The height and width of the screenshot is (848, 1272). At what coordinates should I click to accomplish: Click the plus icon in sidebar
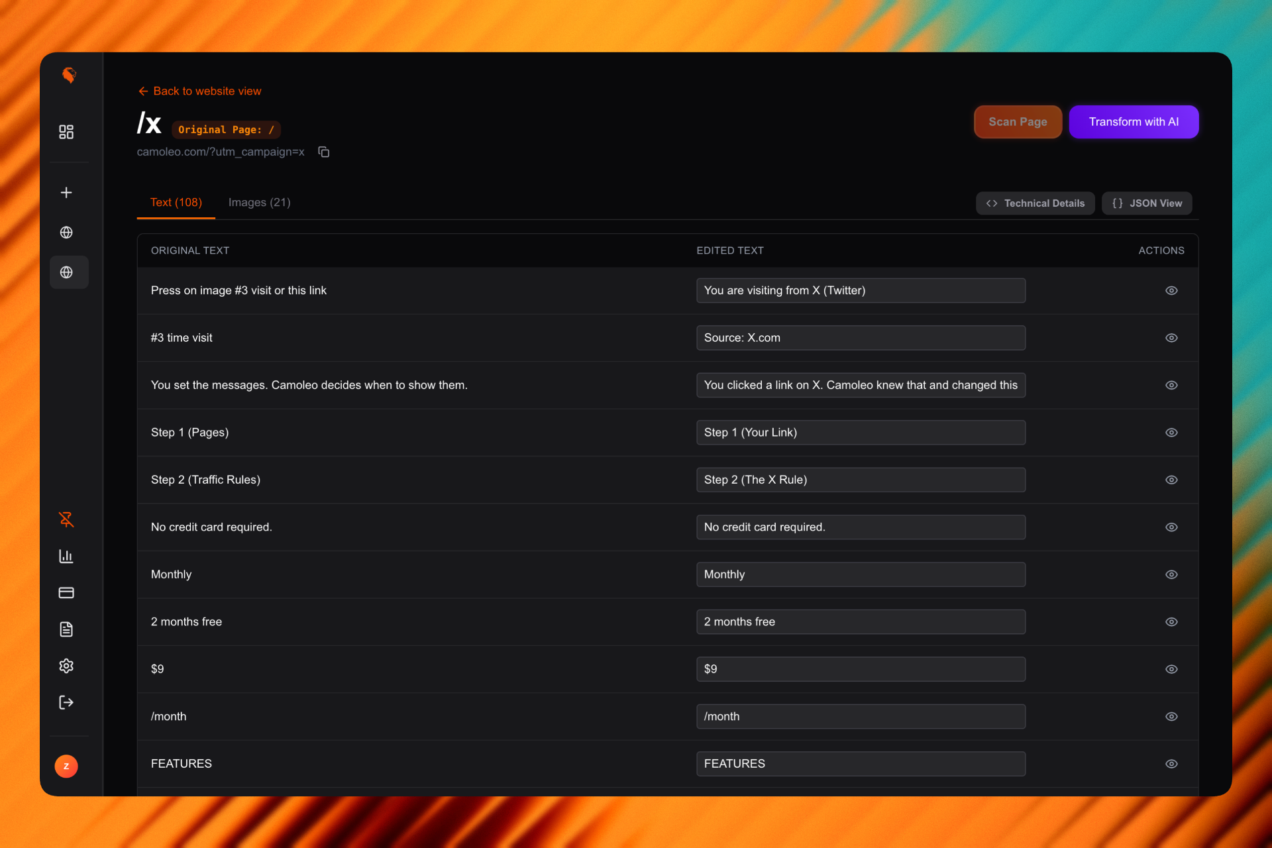pyautogui.click(x=66, y=193)
